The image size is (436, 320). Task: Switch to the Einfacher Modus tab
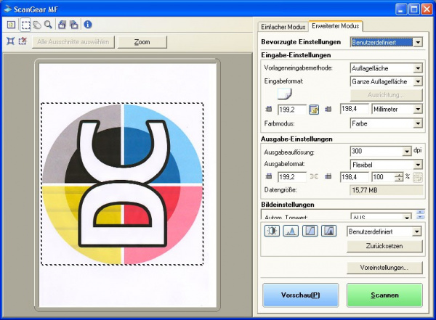pos(283,26)
